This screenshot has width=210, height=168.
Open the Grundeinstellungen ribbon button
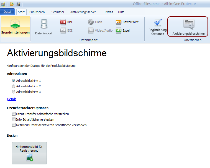15,27
